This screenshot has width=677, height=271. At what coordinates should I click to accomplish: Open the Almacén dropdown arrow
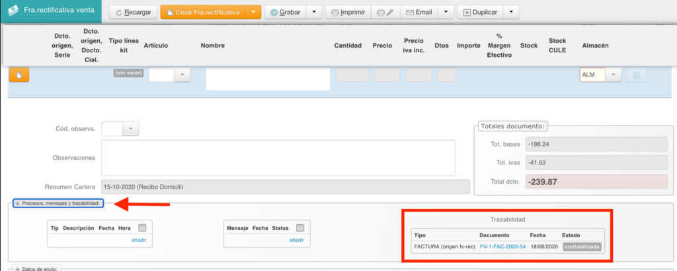pyautogui.click(x=613, y=75)
